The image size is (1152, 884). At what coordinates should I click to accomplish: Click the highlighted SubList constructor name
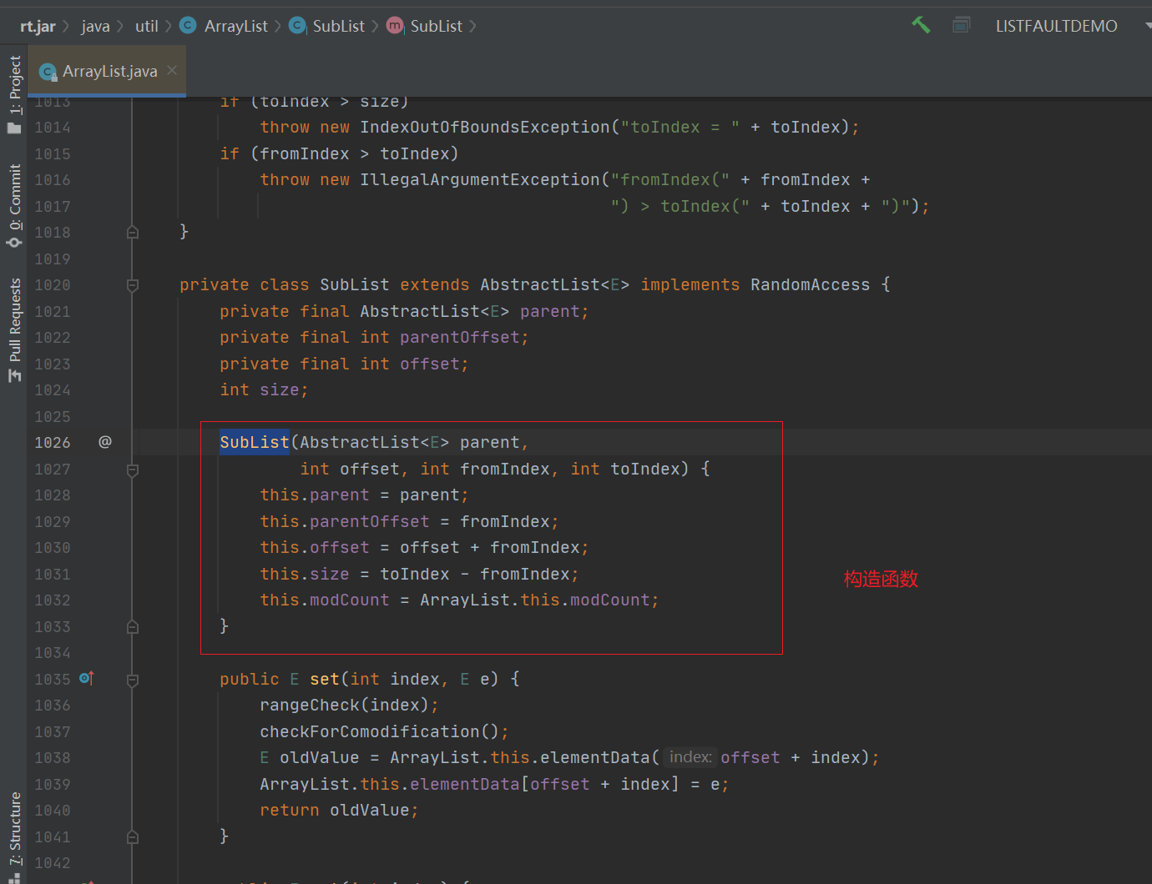[255, 442]
